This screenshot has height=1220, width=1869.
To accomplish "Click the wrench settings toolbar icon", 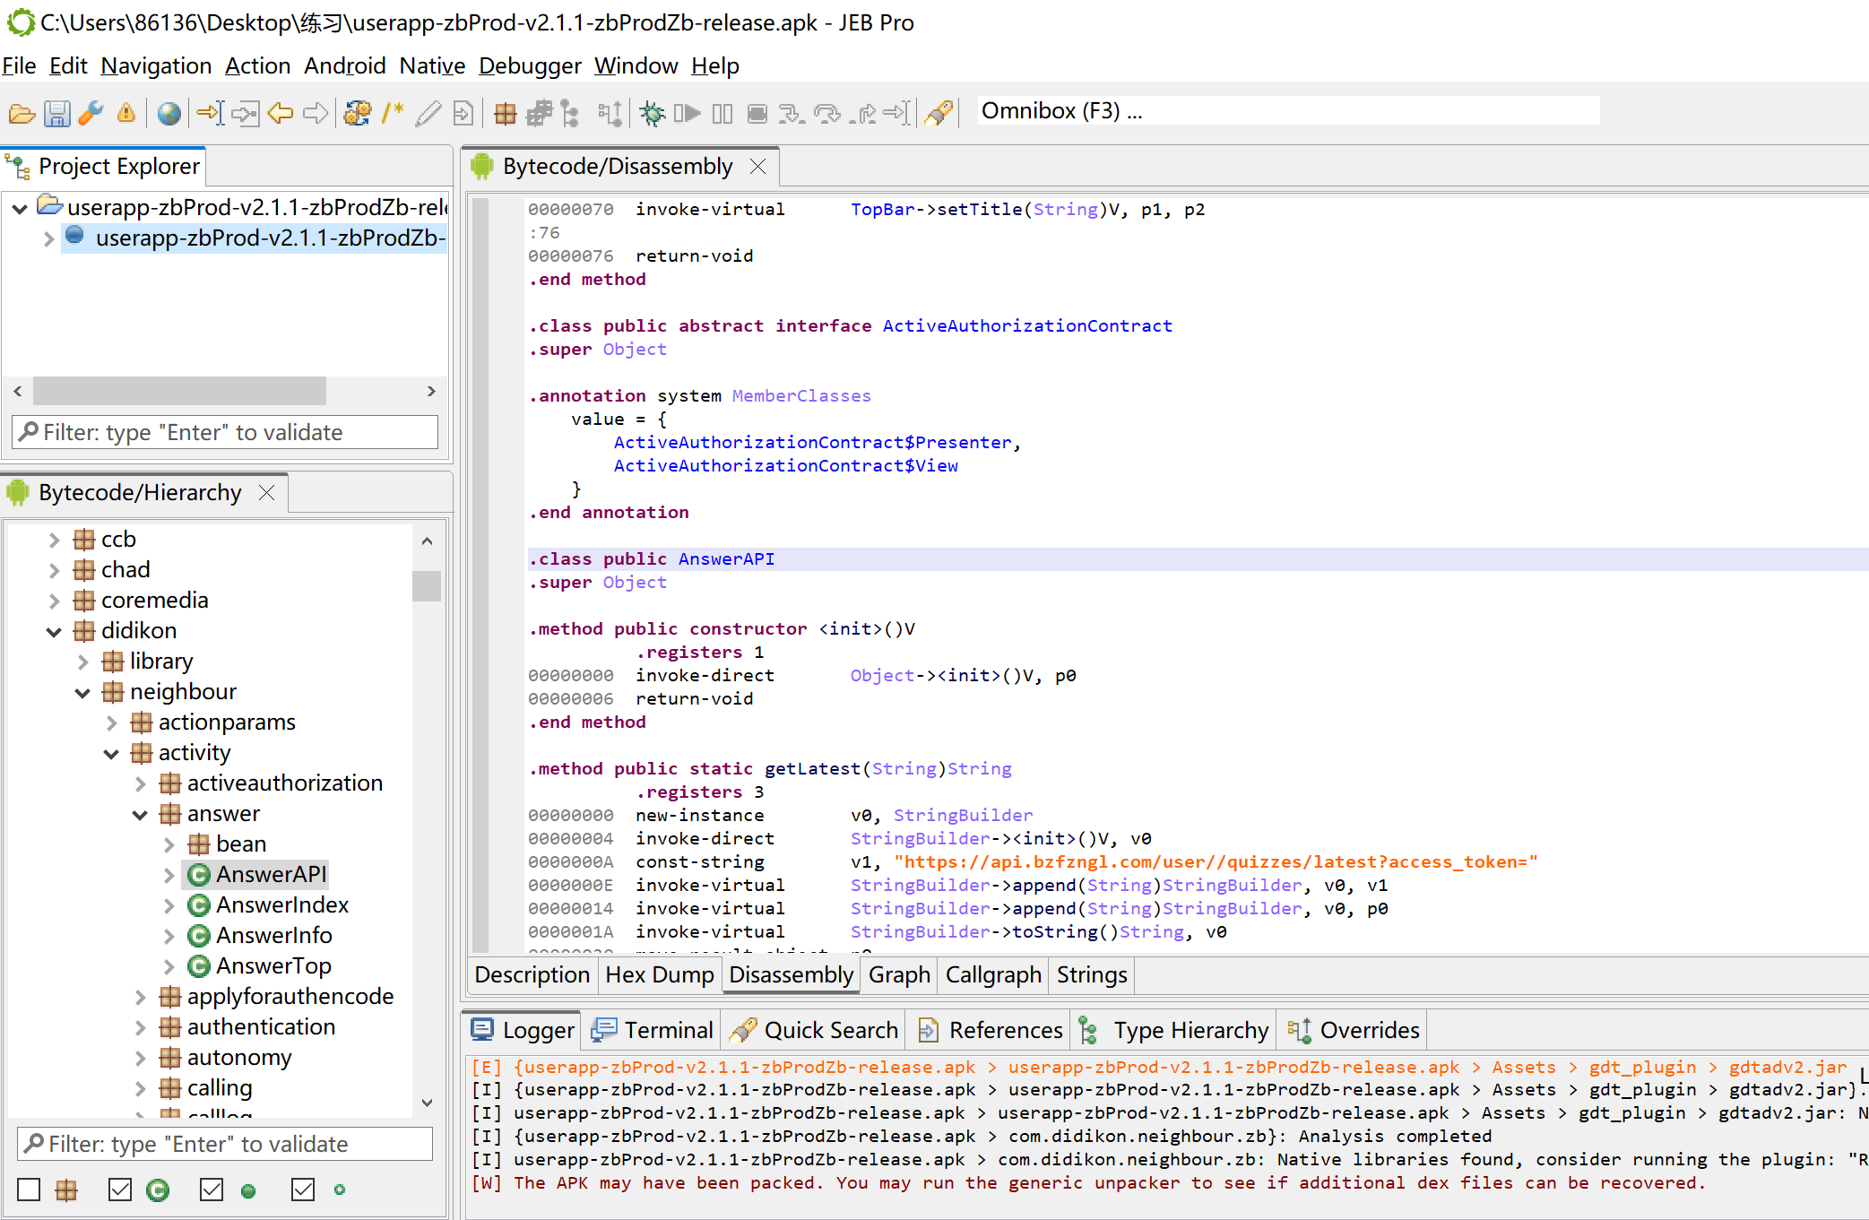I will (x=91, y=113).
